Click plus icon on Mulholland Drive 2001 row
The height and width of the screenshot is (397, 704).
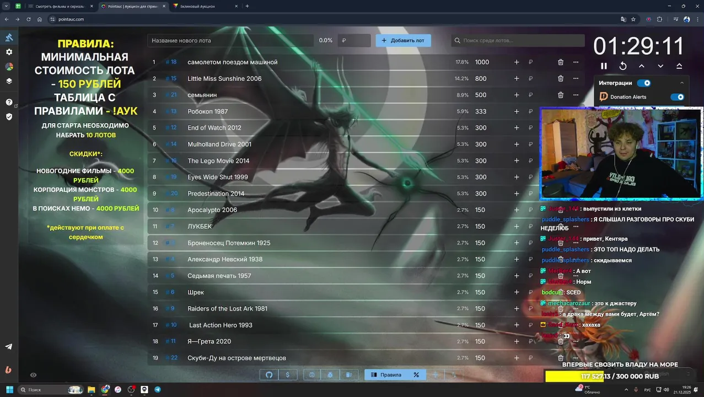pyautogui.click(x=517, y=144)
